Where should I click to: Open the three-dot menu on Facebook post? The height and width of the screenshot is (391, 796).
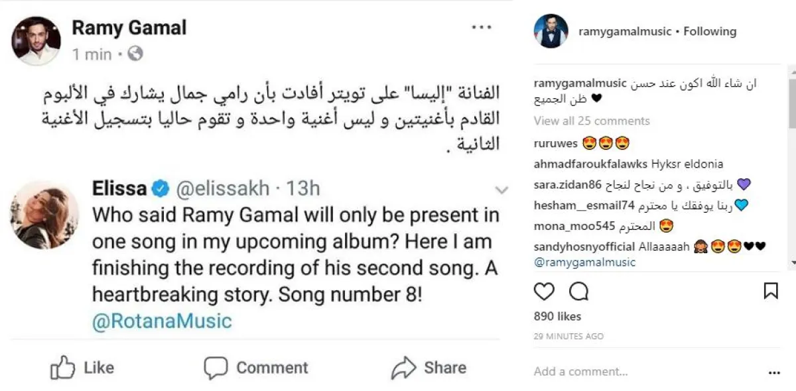482,27
